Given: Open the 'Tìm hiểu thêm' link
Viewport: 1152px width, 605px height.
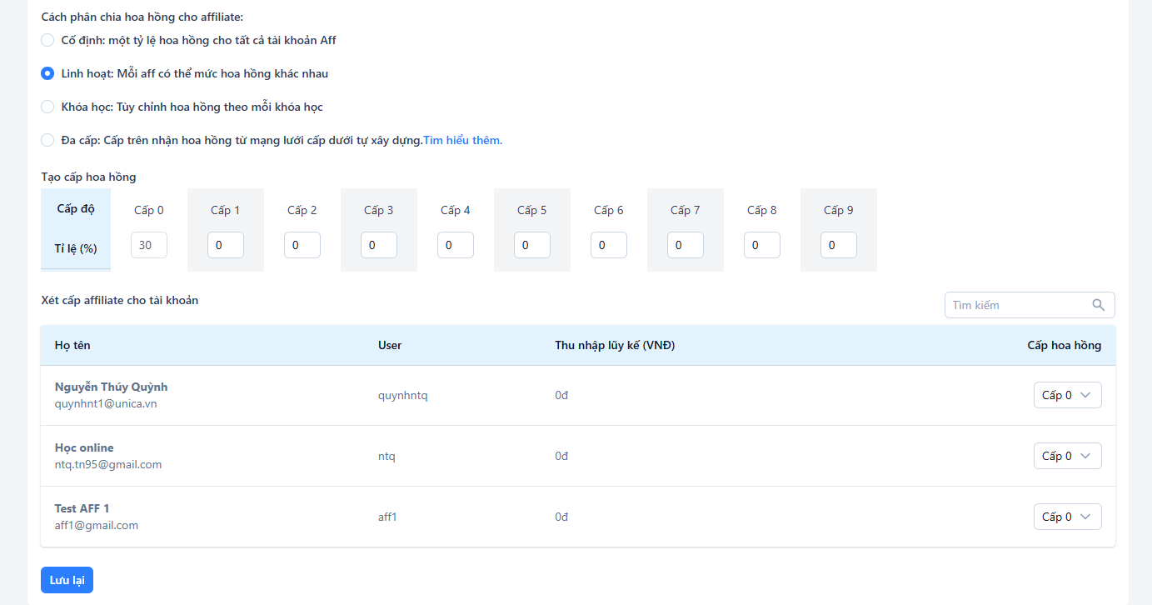Looking at the screenshot, I should [462, 140].
